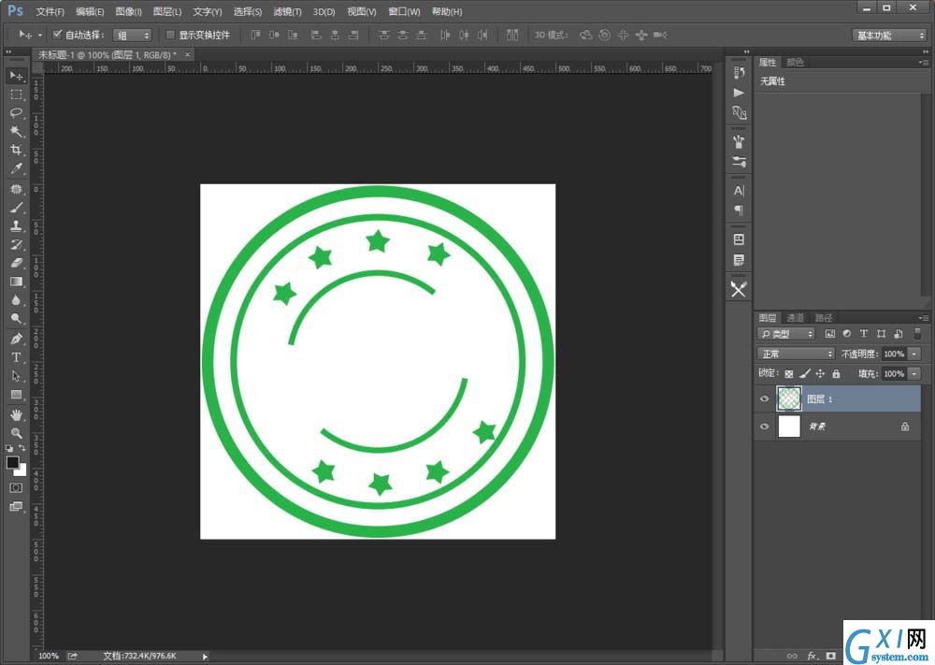The image size is (935, 665).
Task: Select the Spot Healing Brush tool
Action: [x=16, y=189]
